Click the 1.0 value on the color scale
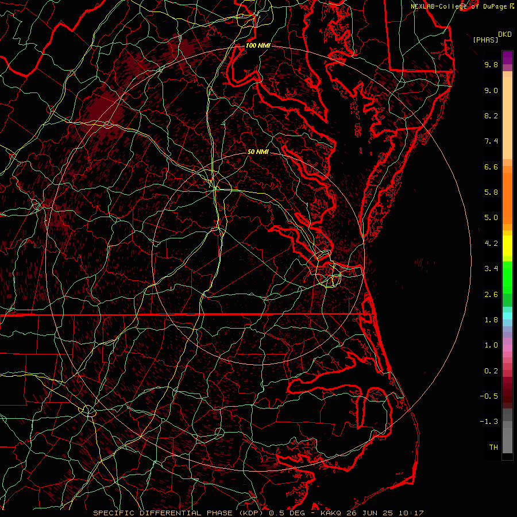Viewport: 517px width, 517px height. (491, 345)
